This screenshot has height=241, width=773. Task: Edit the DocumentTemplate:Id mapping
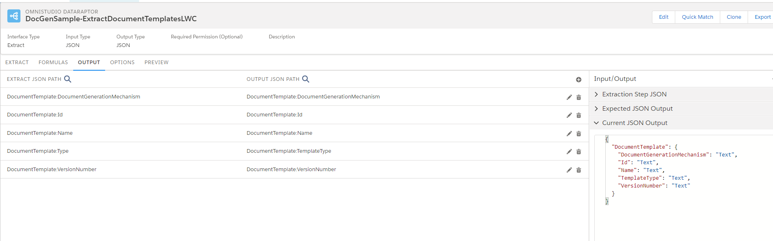point(569,115)
